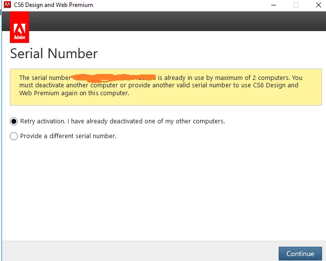This screenshot has width=326, height=261.
Task: Click the label Retry activation text
Action: click(x=122, y=121)
